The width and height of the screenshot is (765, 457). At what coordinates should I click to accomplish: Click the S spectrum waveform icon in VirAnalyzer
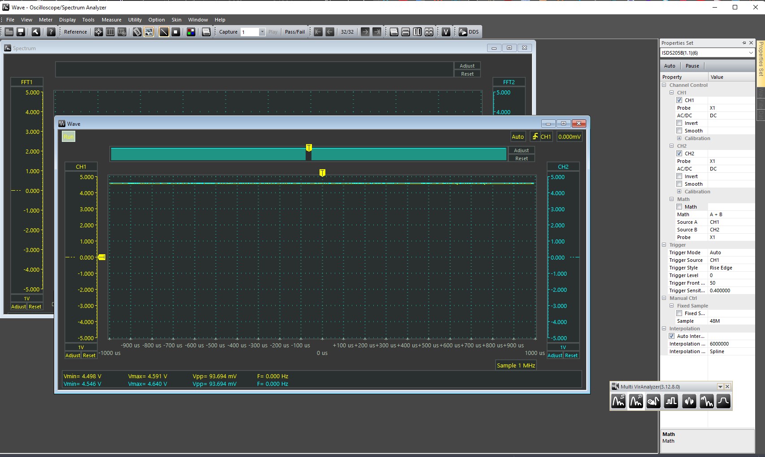pyautogui.click(x=618, y=401)
